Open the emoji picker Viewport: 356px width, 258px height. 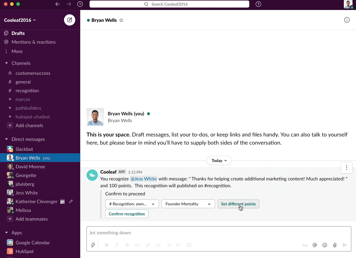(325, 245)
